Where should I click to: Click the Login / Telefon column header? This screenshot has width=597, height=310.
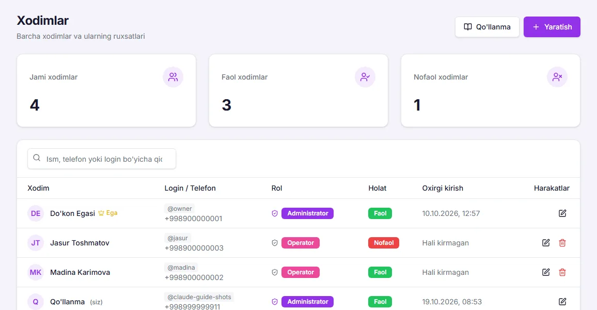click(190, 188)
